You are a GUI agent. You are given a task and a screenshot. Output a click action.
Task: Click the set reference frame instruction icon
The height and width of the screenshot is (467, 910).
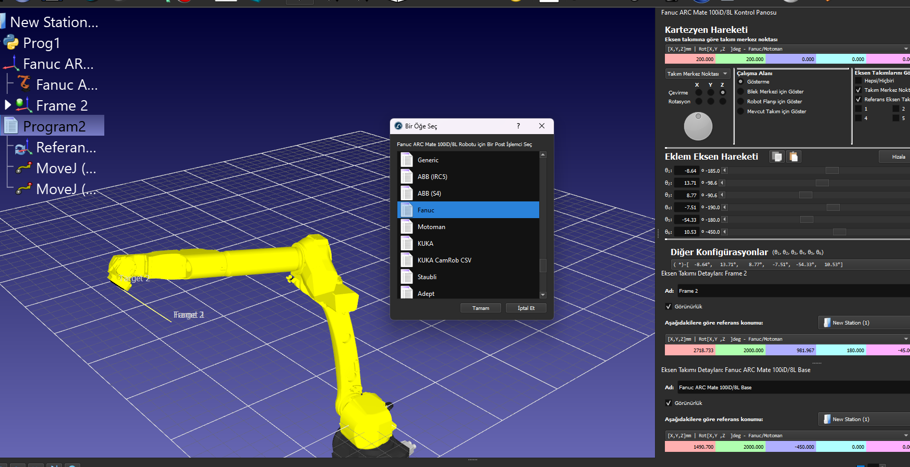tap(24, 148)
